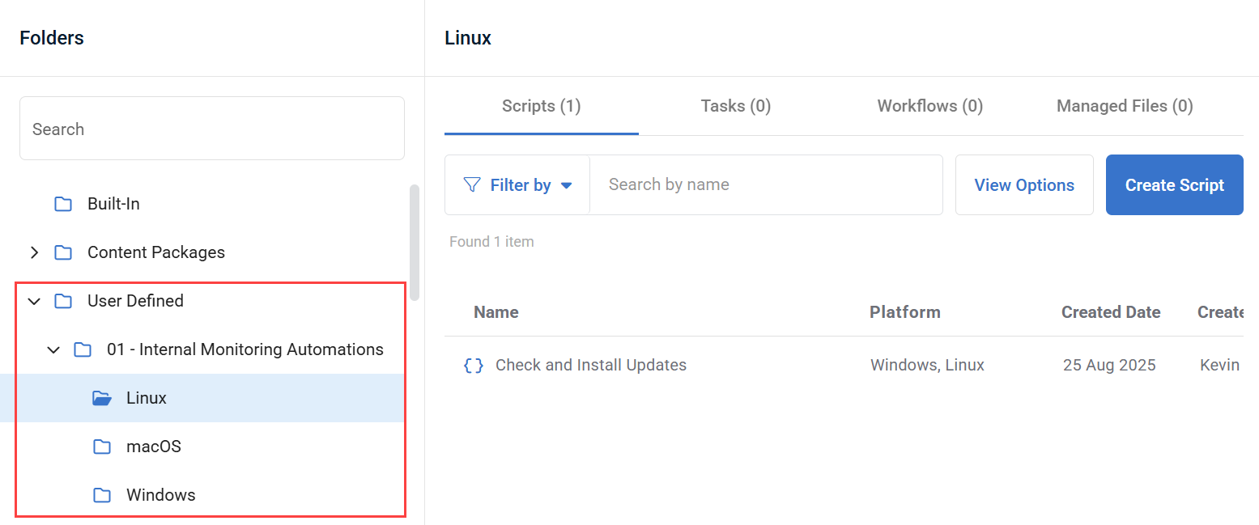
Task: Click the Create Script button
Action: coord(1175,185)
